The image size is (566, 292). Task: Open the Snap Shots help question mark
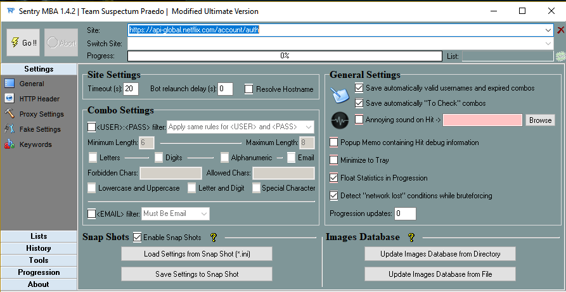(x=214, y=237)
